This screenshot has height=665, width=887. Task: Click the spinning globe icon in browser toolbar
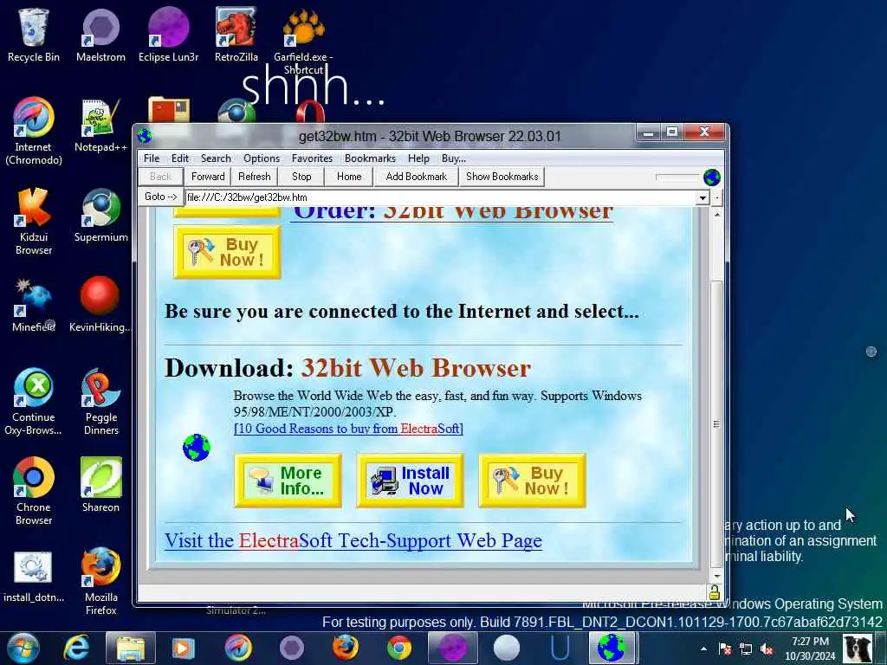pos(712,177)
